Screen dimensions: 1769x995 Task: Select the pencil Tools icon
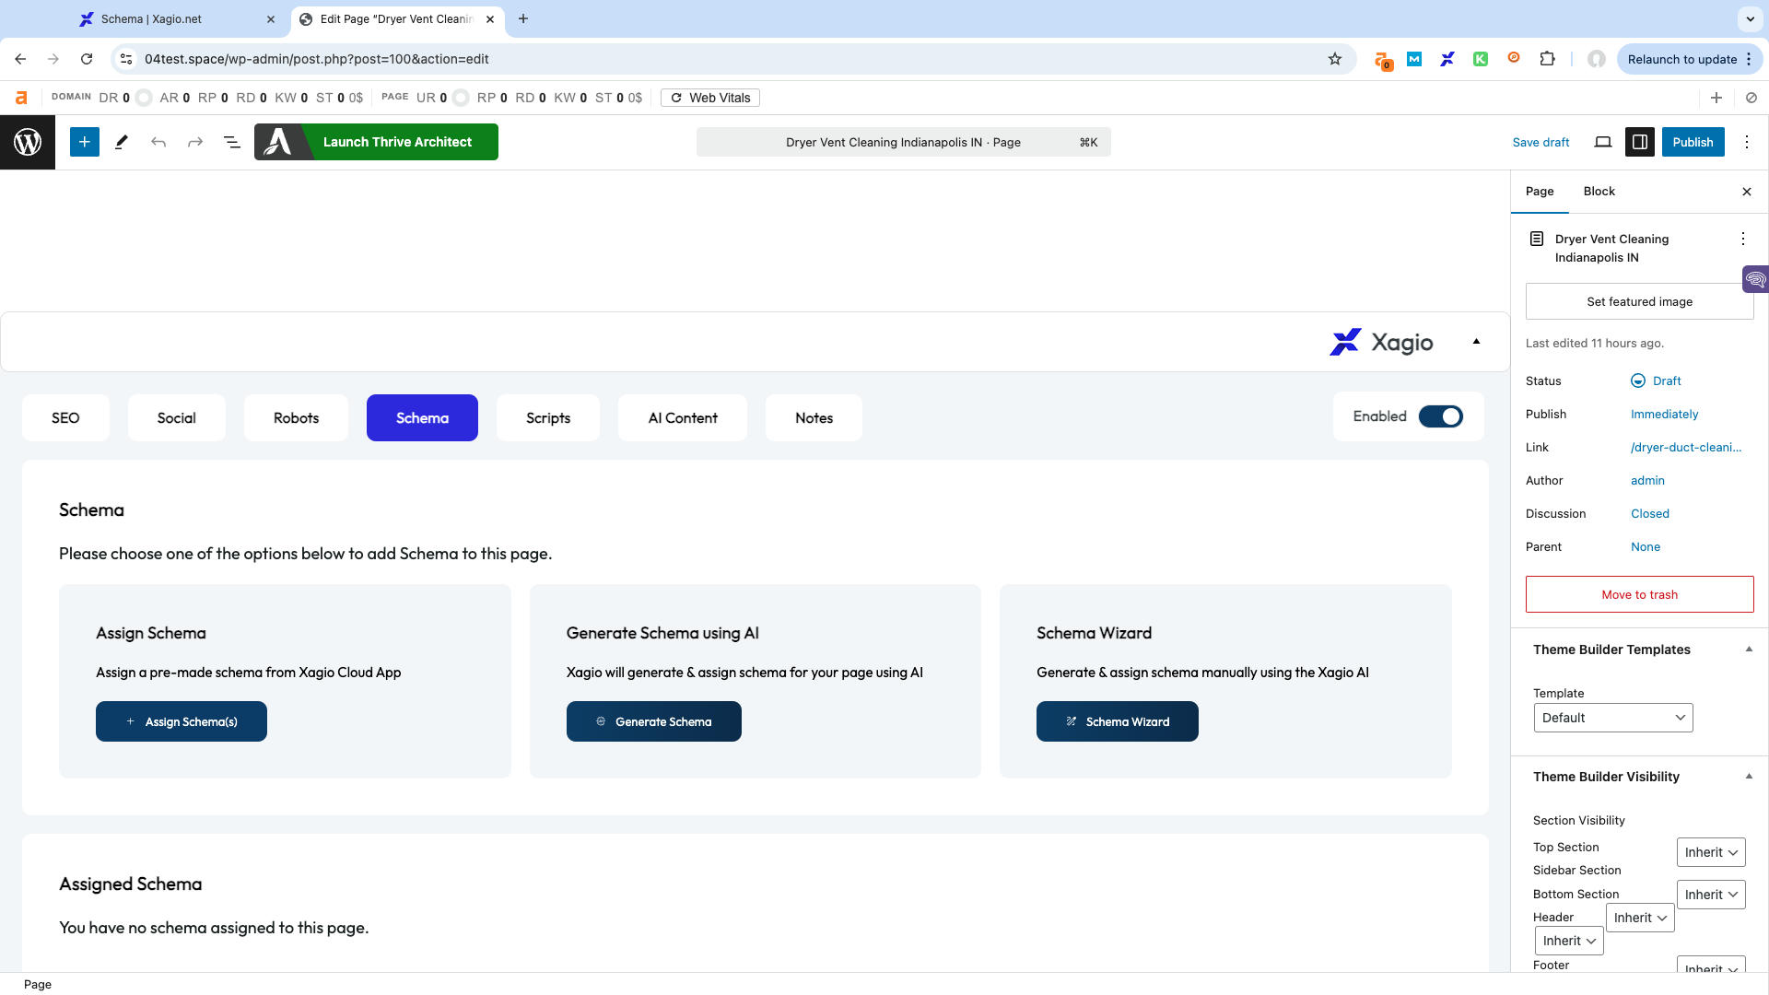pos(121,142)
